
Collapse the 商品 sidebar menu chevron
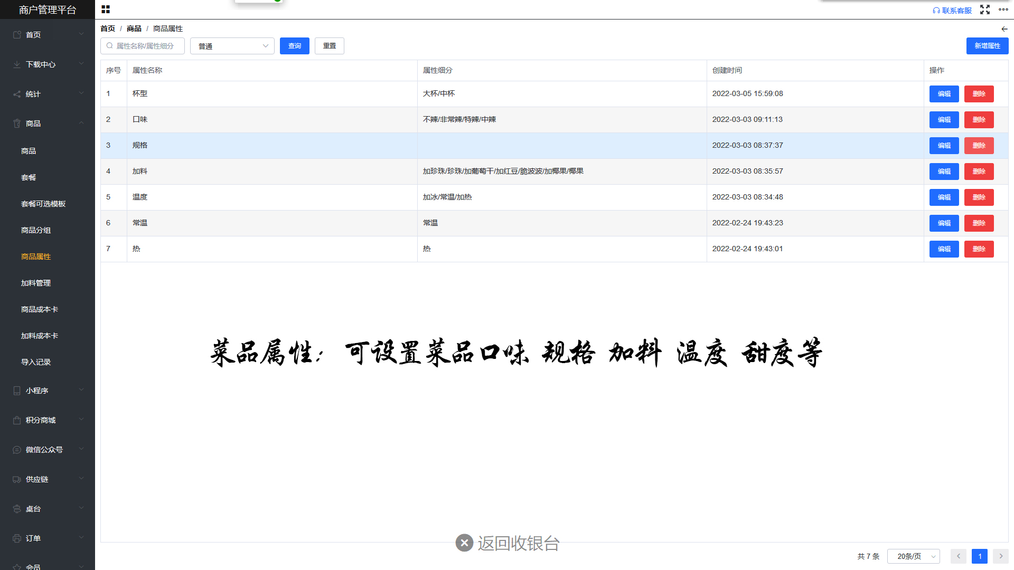coord(81,123)
